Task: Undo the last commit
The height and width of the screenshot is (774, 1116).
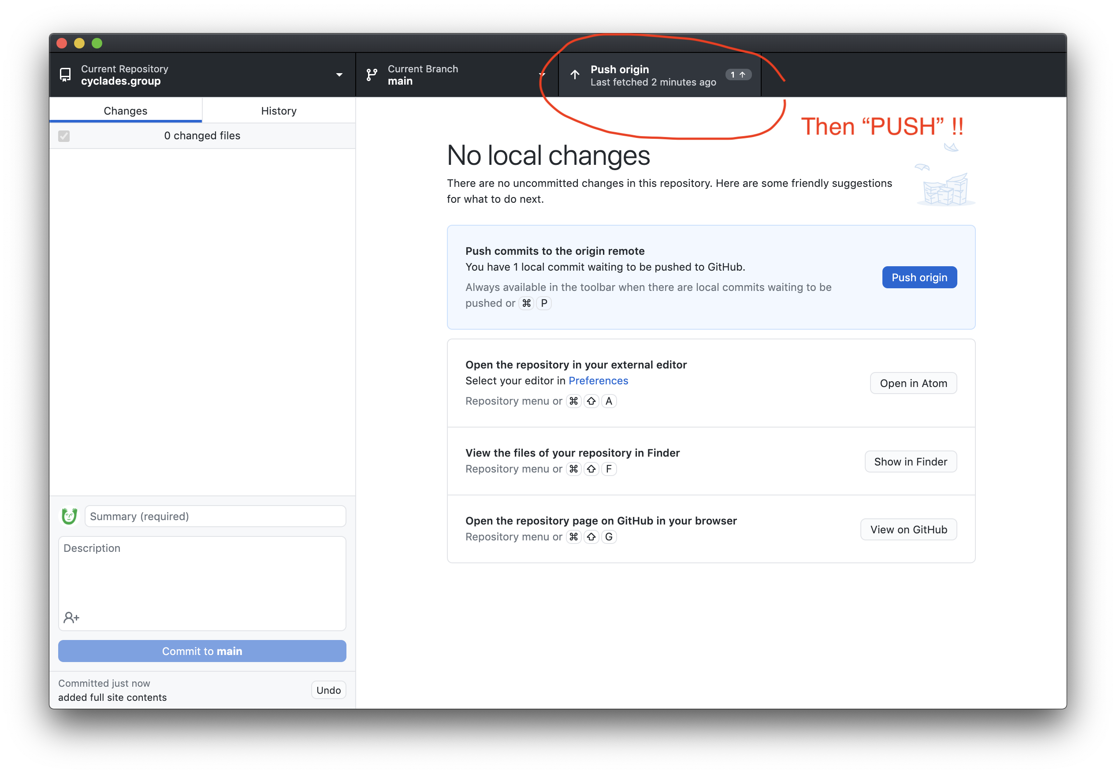Action: [x=328, y=690]
